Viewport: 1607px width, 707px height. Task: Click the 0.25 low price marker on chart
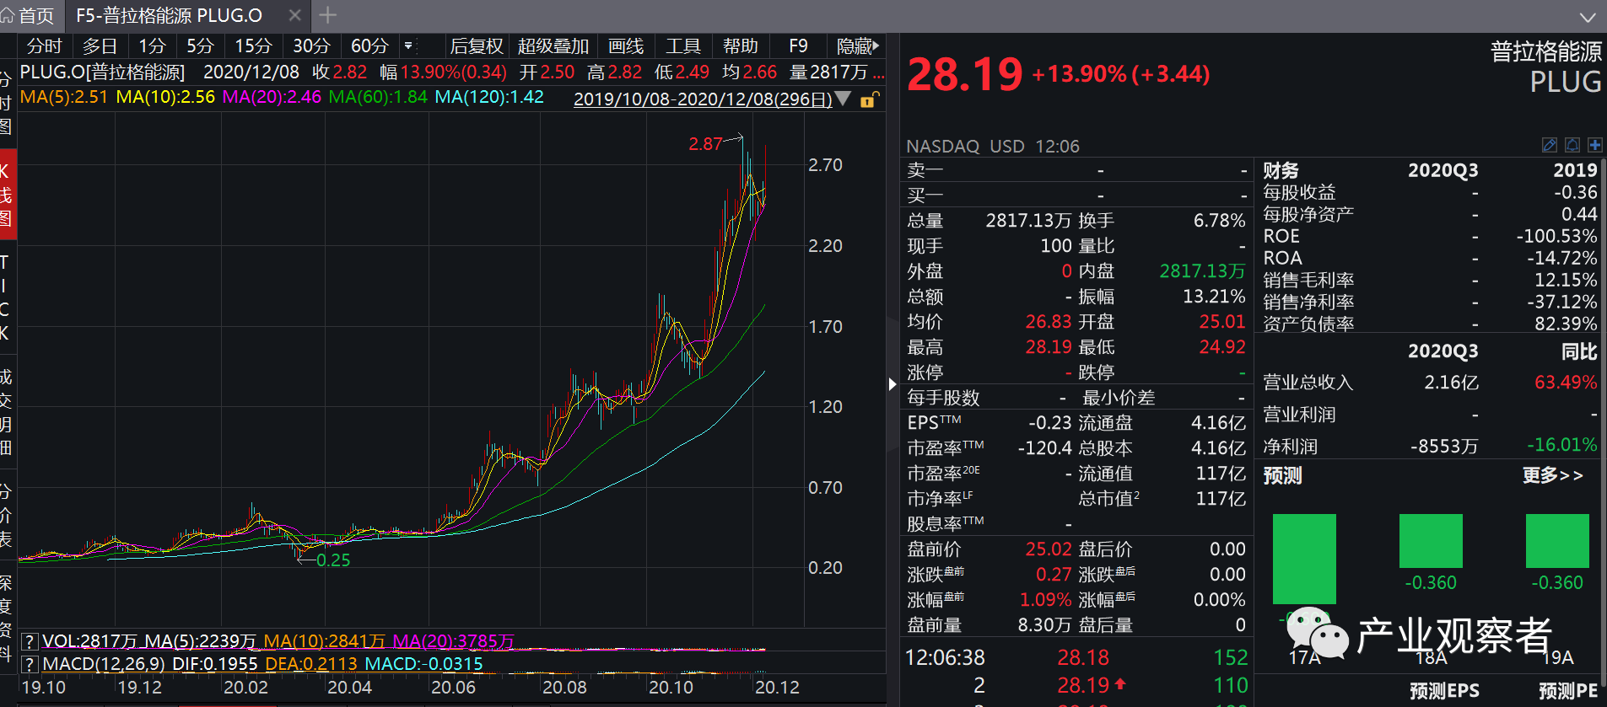333,560
